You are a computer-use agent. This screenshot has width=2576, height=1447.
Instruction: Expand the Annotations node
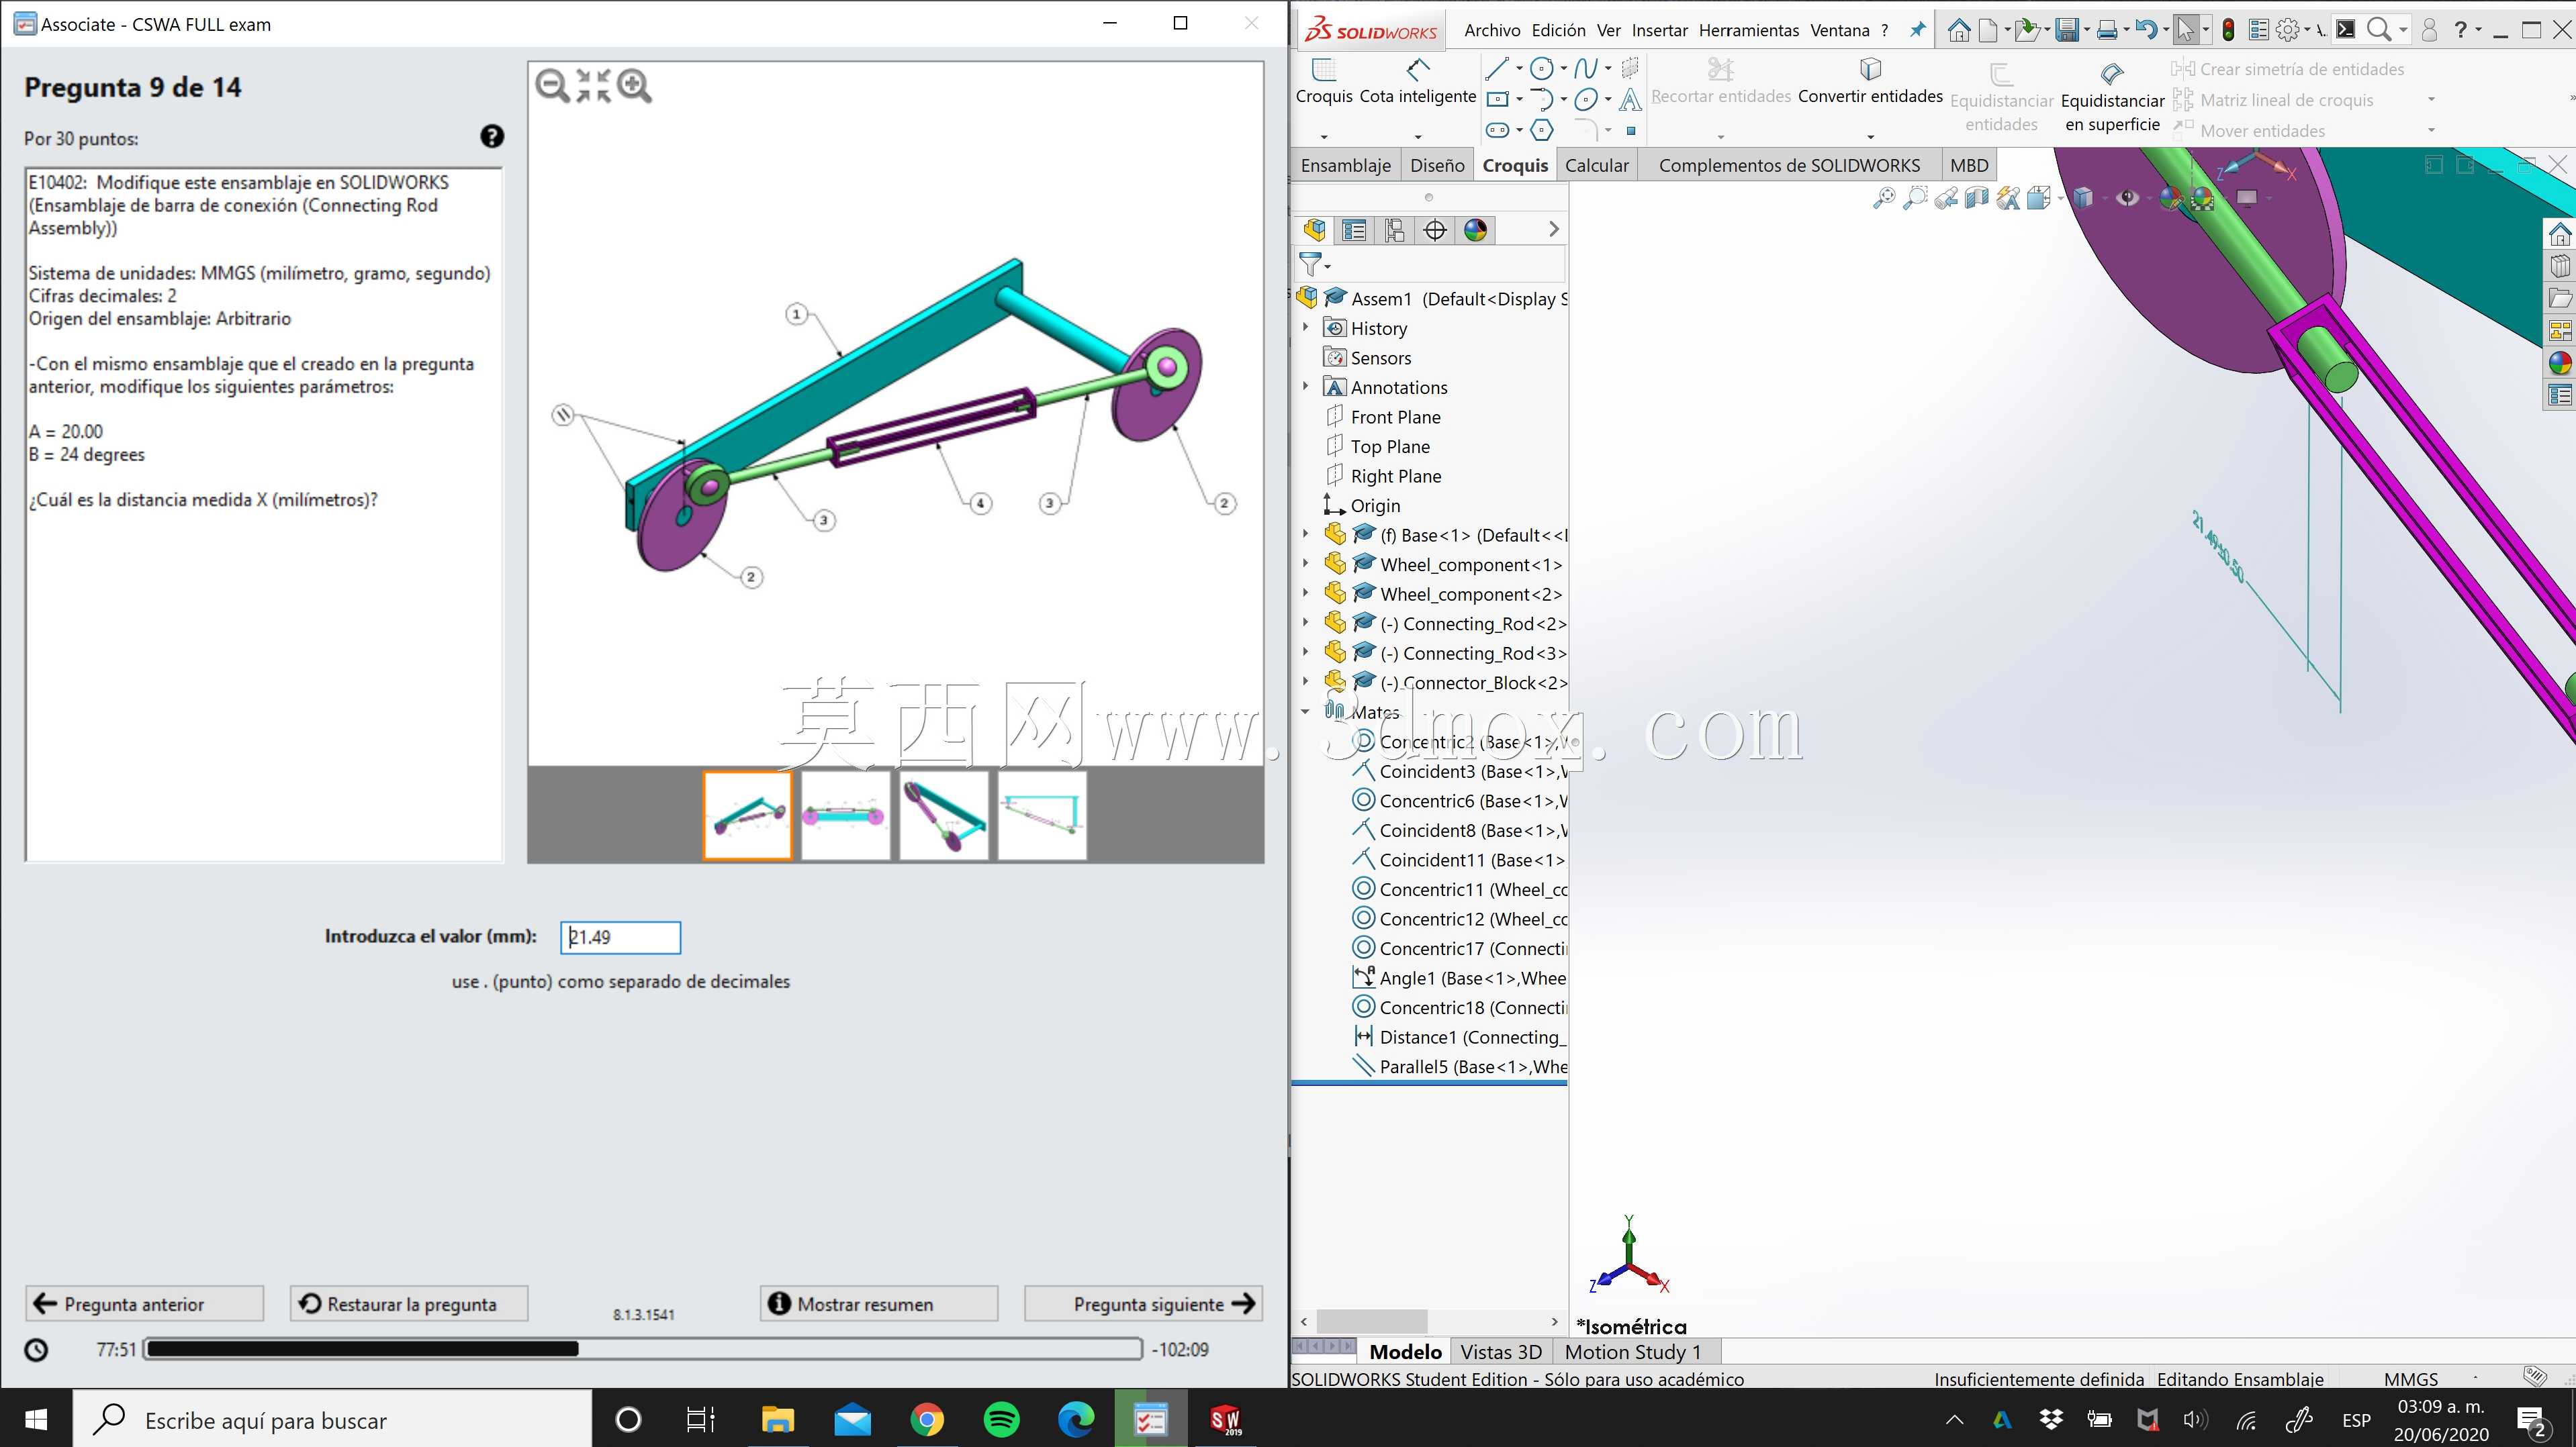[1305, 387]
